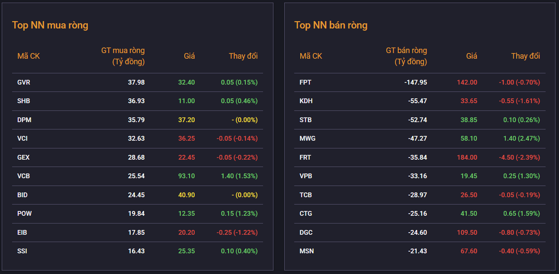Select "Mã CK" header in net-buy table
Image resolution: width=559 pixels, height=274 pixels.
coord(29,56)
